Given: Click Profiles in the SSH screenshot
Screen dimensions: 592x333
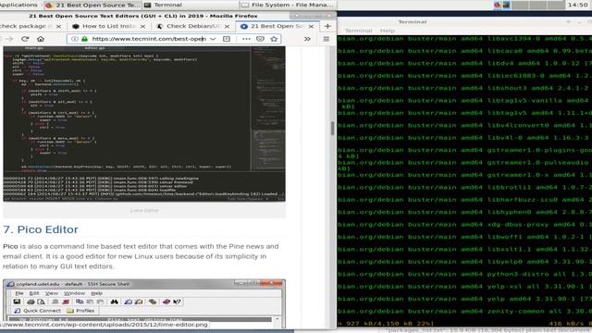Looking at the screenshot, I should (80, 311).
